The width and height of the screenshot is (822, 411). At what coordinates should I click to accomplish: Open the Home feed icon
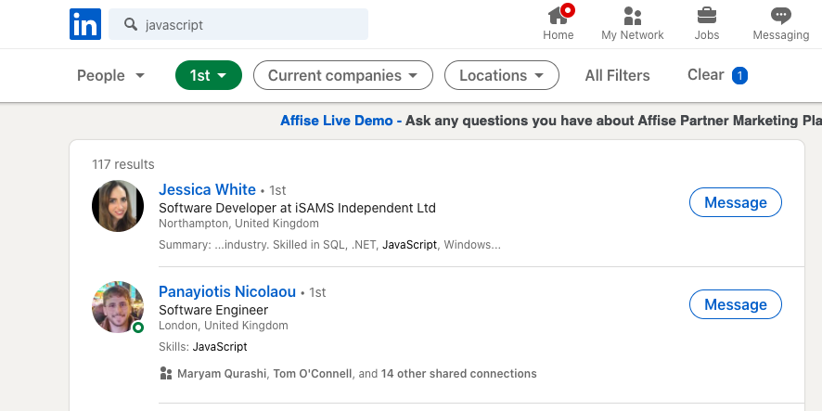tap(559, 16)
